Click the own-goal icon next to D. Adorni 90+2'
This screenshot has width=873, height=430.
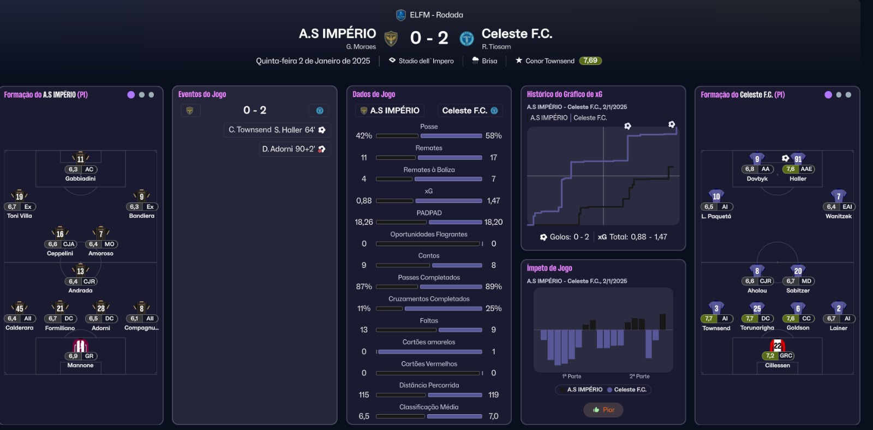coord(322,149)
